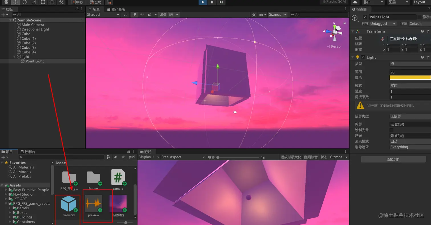Click the 音频静音 (Mute Audio) button

311,157
